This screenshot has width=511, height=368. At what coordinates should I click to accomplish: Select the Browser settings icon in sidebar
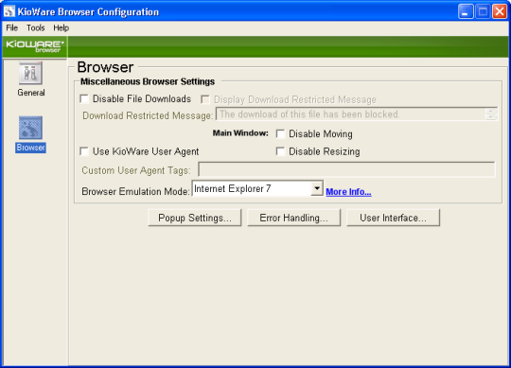pos(30,128)
